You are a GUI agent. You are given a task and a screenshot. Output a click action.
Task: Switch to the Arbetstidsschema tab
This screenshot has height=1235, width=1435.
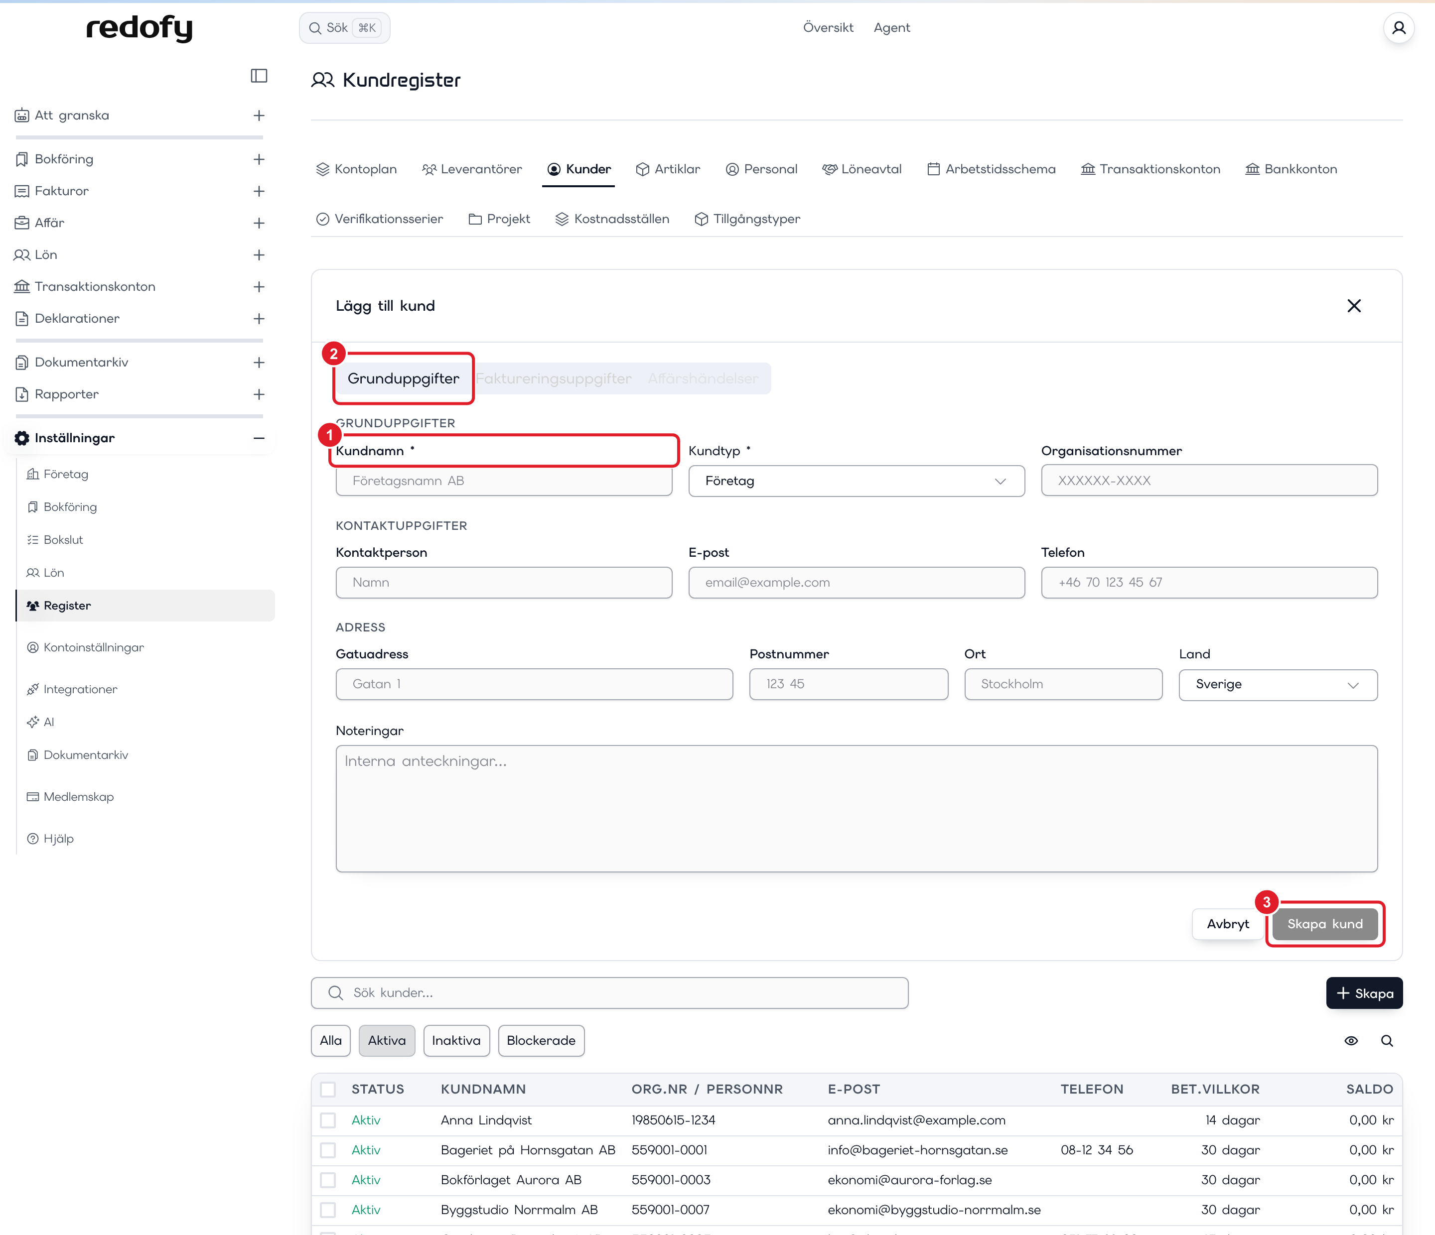pos(991,169)
